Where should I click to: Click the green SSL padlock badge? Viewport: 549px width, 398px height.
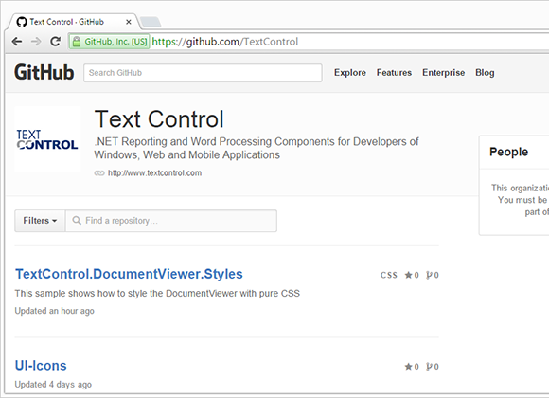pyautogui.click(x=109, y=42)
